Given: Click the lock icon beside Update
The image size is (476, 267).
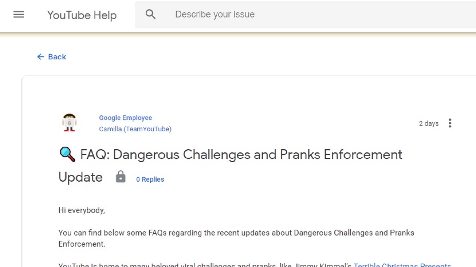Looking at the screenshot, I should [120, 177].
